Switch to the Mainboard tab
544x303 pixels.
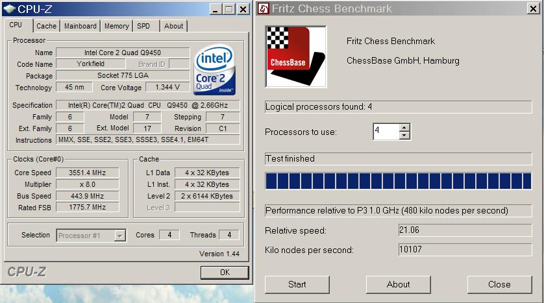(80, 26)
